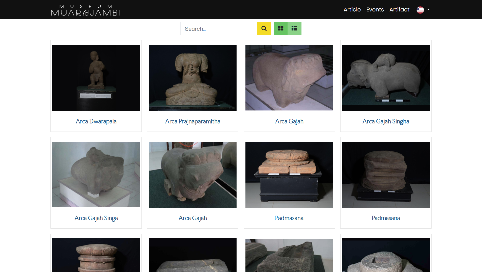View the Arca Gajah Singha photo
Screen dimensions: 482x272
point(386,78)
